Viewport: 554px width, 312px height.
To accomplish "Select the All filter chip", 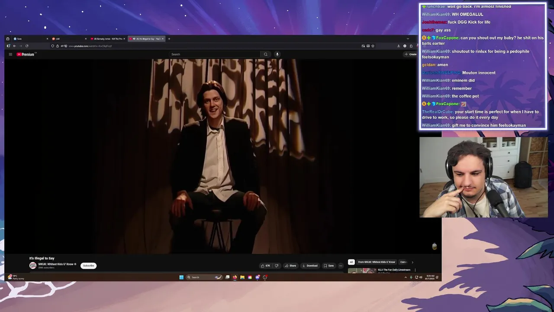I will click(x=351, y=262).
